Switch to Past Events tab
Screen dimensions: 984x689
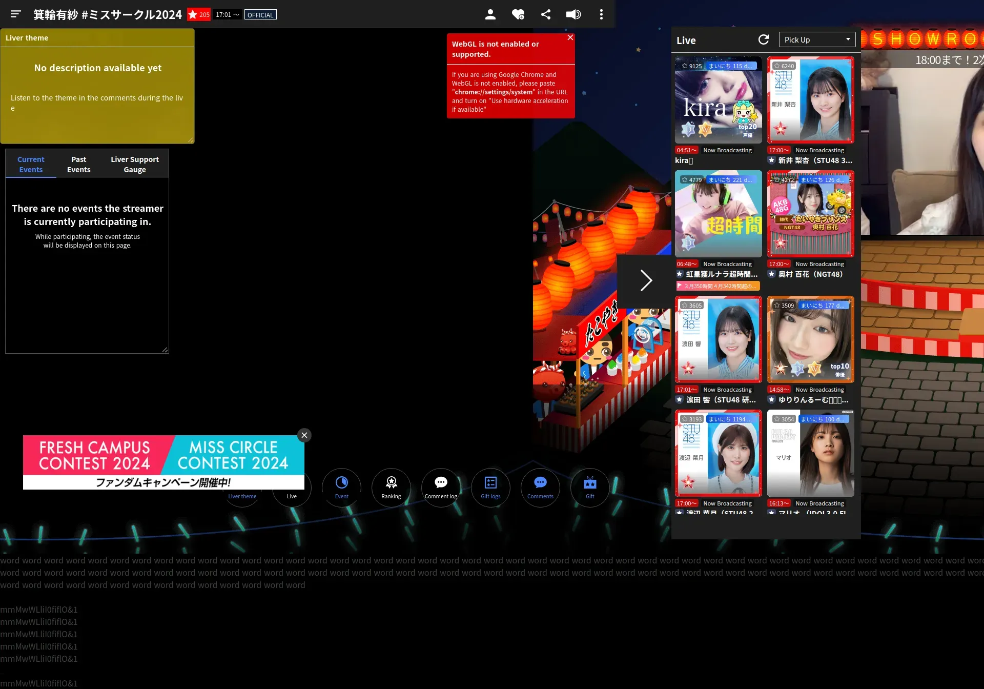point(78,165)
